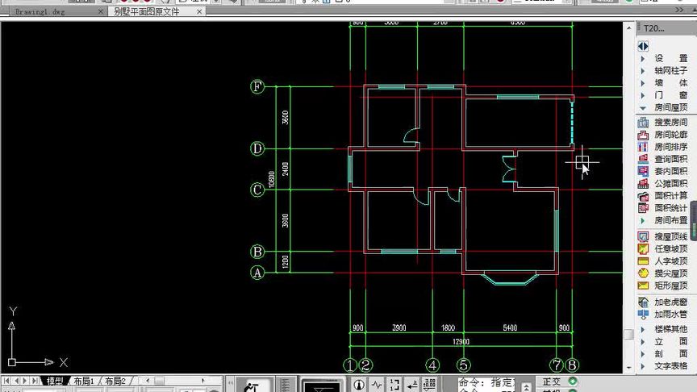Switch to the 布局1 layout tab
Viewport: 697px width, 392px height.
coord(84,382)
